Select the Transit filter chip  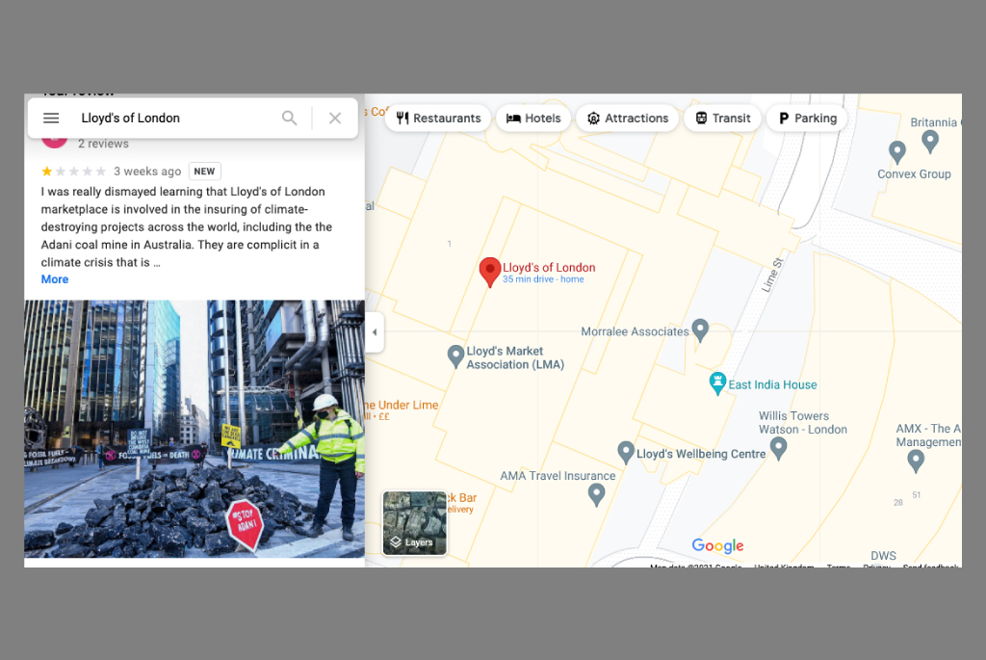coord(722,119)
